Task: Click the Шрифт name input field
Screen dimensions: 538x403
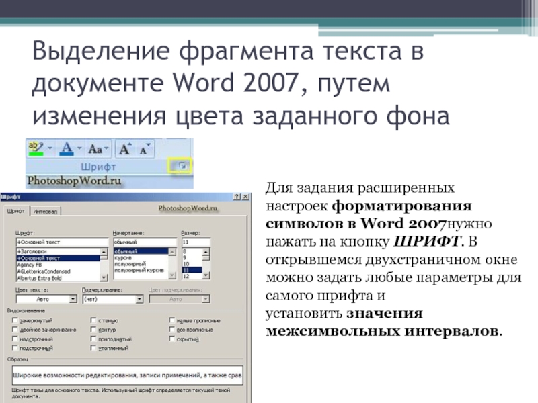Action: click(62, 242)
